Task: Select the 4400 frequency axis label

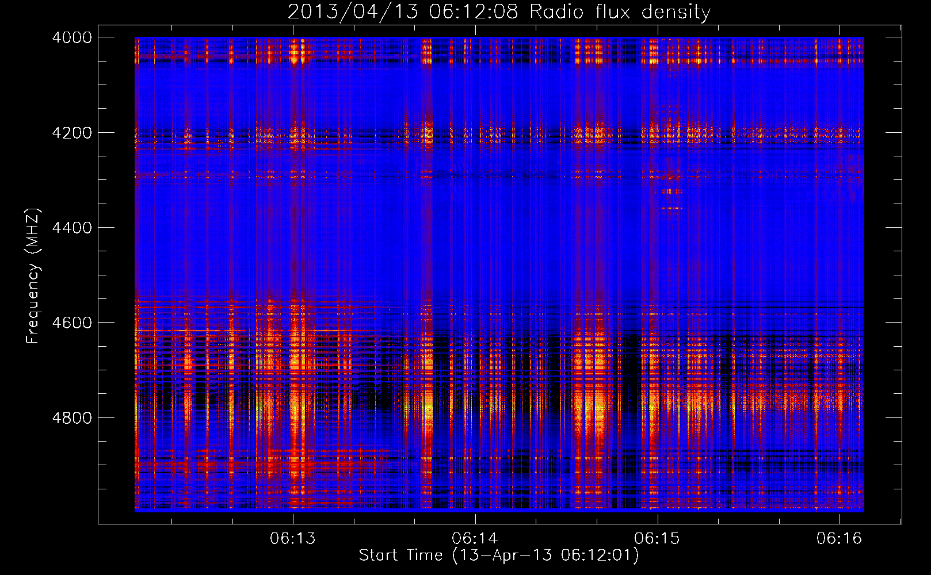Action: point(72,228)
